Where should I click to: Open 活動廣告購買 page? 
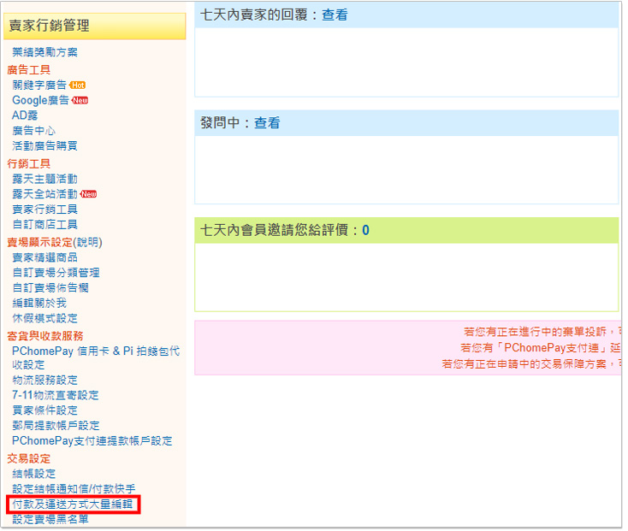44,146
